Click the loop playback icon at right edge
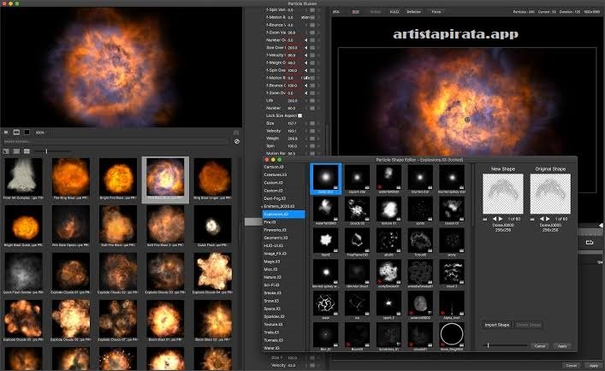 [590, 242]
